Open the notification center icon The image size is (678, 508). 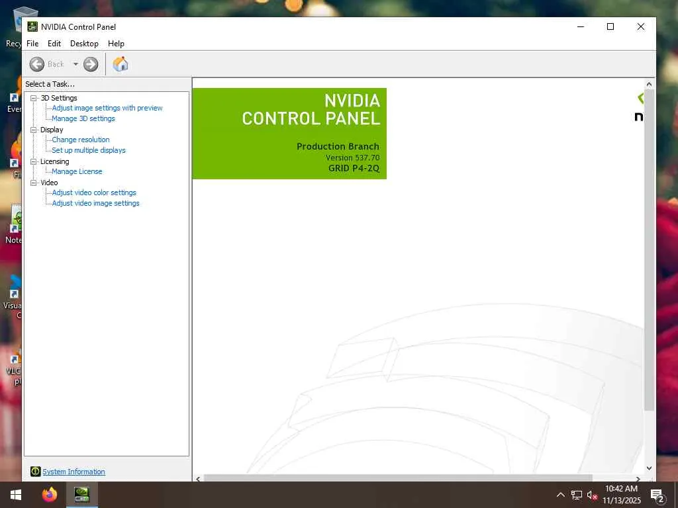pos(657,495)
